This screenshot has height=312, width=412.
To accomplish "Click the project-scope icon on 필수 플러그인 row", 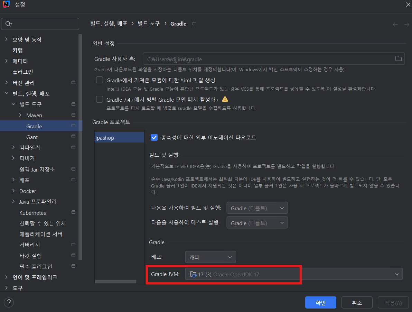I will point(74,266).
